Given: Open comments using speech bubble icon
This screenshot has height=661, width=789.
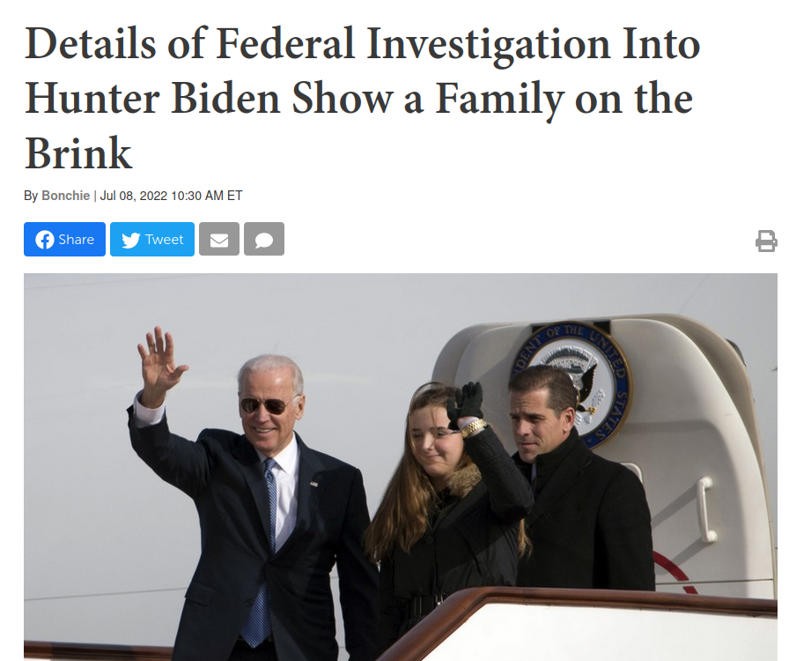Looking at the screenshot, I should 264,240.
